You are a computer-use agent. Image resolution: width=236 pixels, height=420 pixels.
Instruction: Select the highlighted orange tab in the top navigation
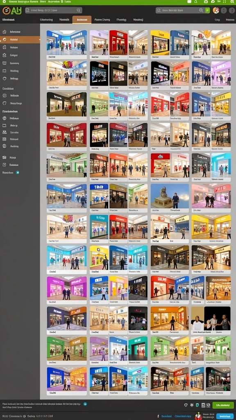point(82,20)
